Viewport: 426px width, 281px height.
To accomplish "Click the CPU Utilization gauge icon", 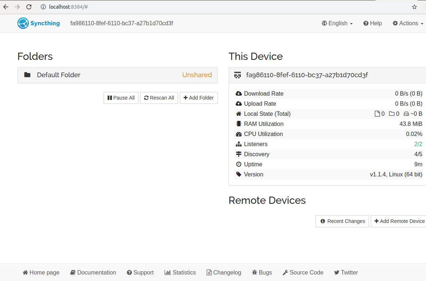I will coord(239,134).
